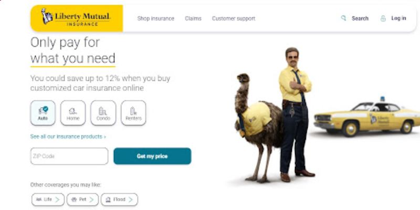Open See all our insurance products
Viewport: 420px width, 210px height.
pos(68,136)
